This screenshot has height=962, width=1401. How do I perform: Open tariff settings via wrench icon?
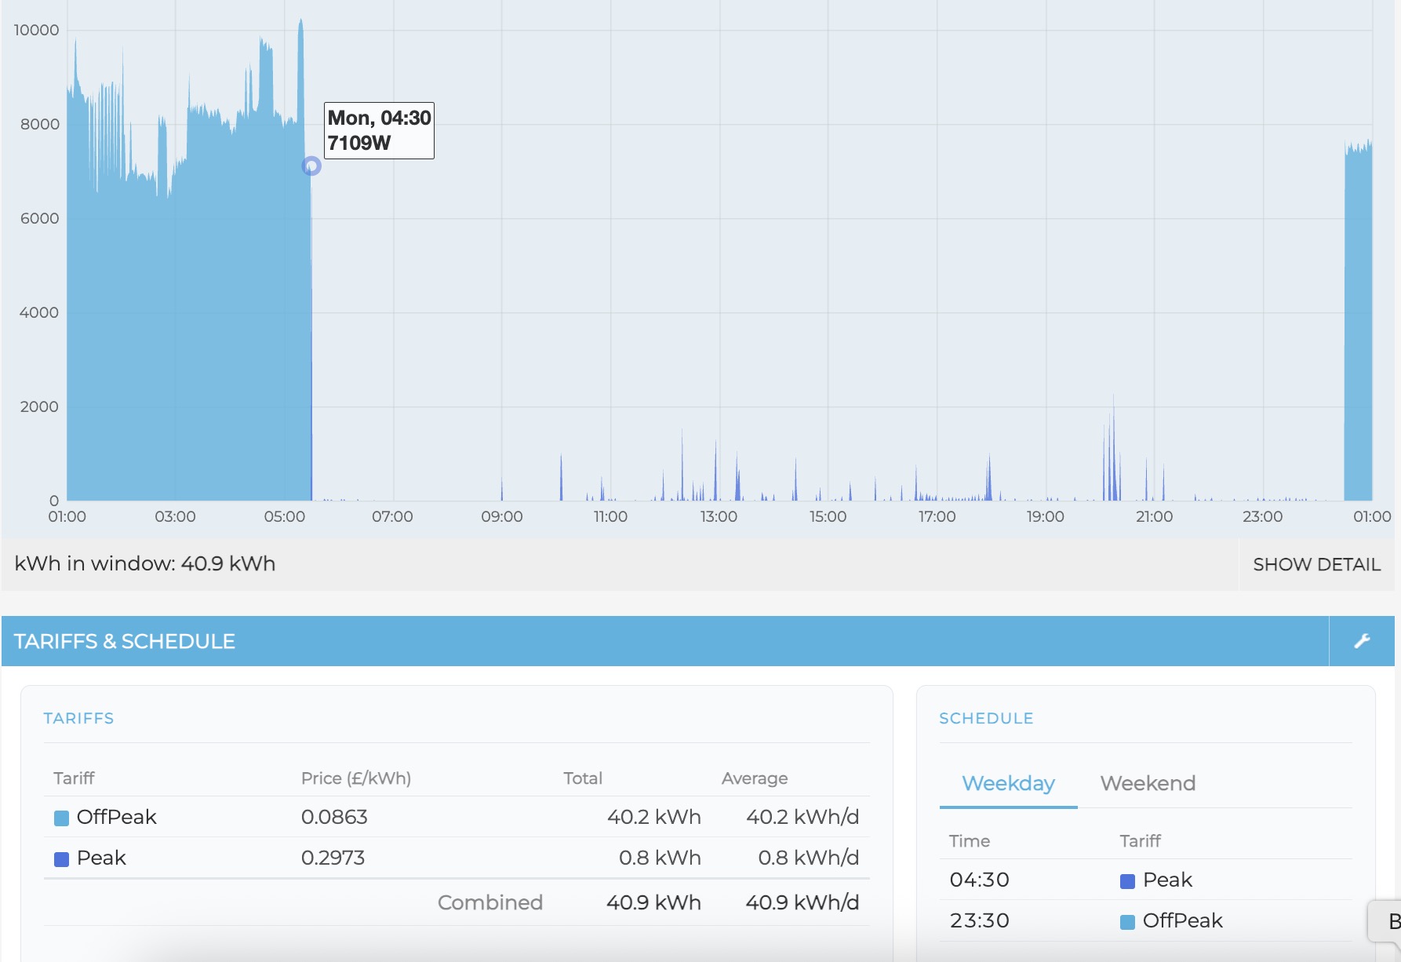tap(1362, 641)
